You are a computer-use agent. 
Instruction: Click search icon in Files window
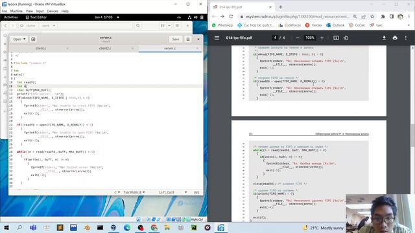pyautogui.click(x=138, y=26)
